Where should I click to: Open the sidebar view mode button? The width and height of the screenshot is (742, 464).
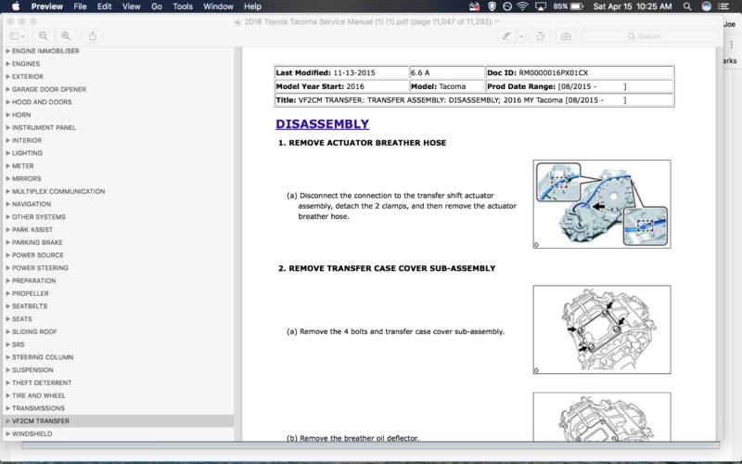17,36
